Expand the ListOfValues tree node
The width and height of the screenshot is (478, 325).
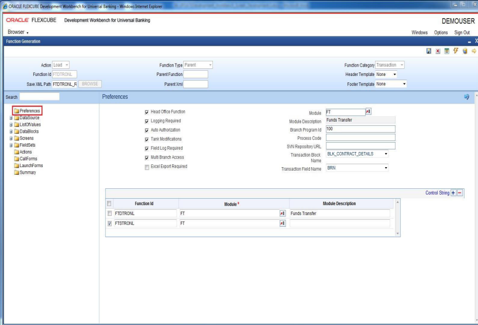[11, 125]
